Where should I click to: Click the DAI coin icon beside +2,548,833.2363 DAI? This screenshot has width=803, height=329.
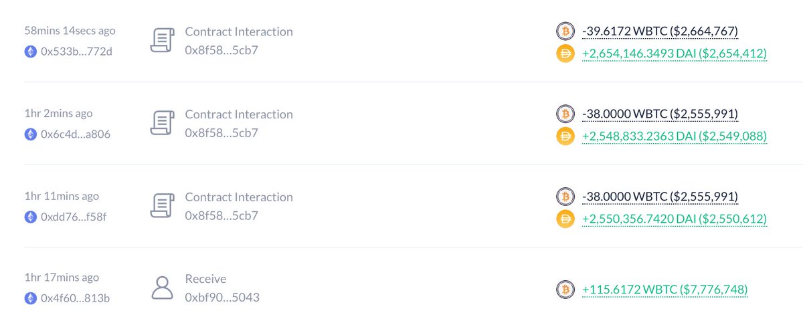click(566, 136)
